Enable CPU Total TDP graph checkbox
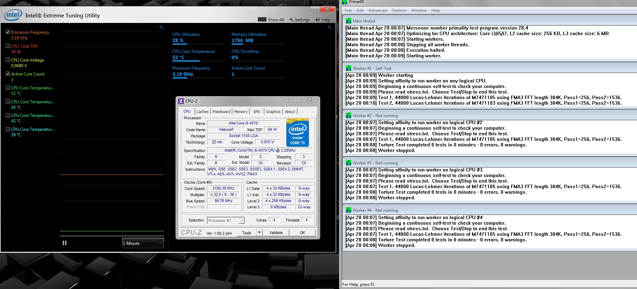637x289 pixels. (x=8, y=46)
